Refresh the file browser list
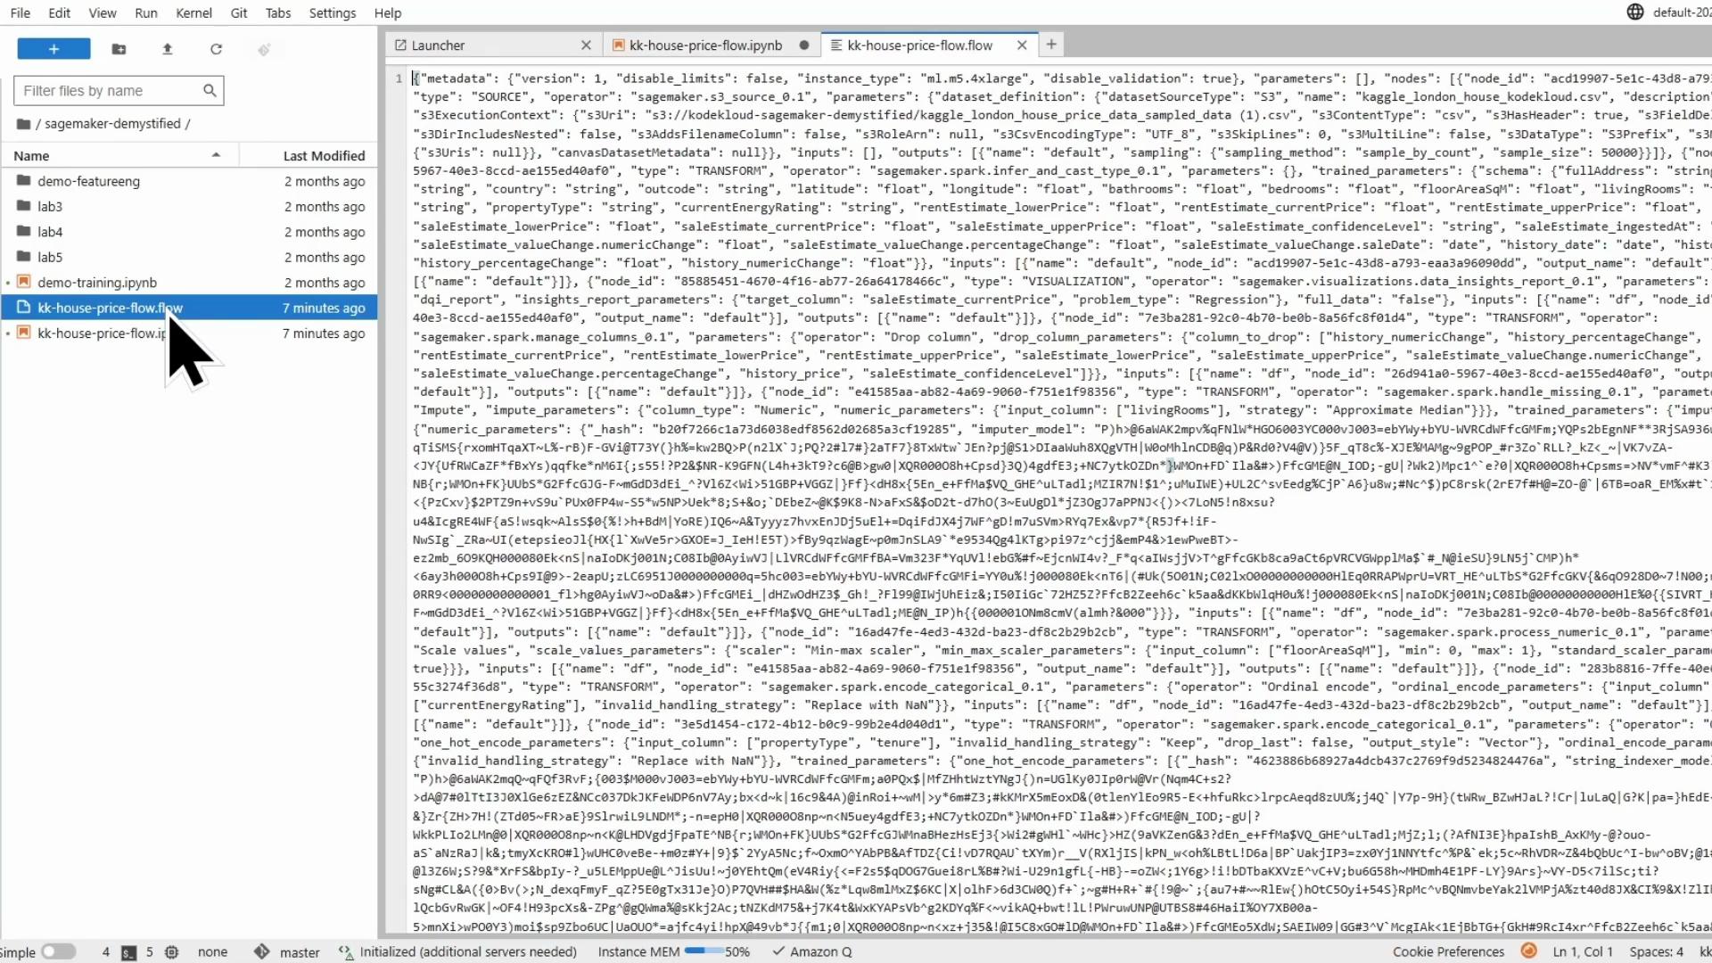The image size is (1712, 963). (x=216, y=49)
